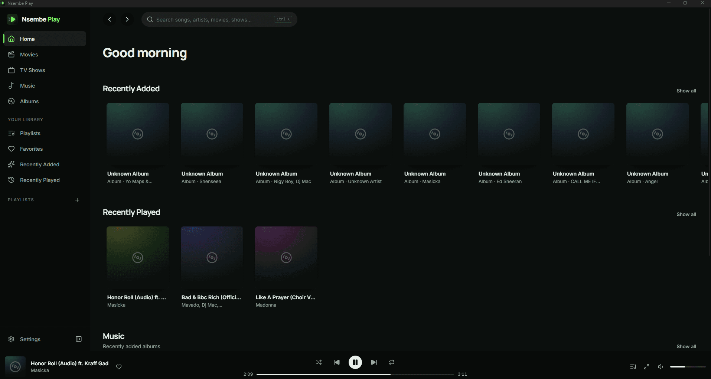Click now playing title Honor Roll (Audio)
This screenshot has width=711, height=379.
click(x=69, y=363)
